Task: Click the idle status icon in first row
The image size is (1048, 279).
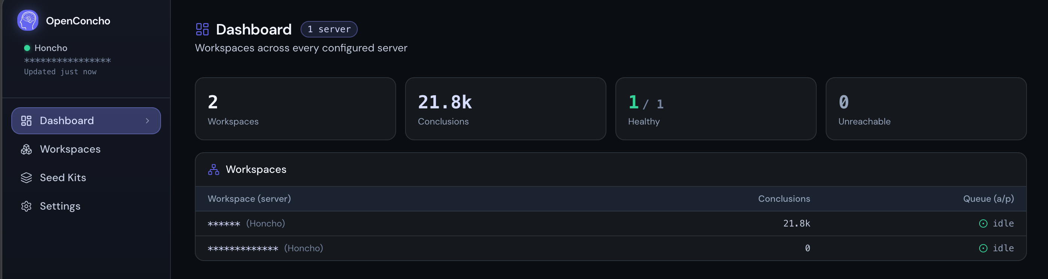Action: click(x=983, y=223)
